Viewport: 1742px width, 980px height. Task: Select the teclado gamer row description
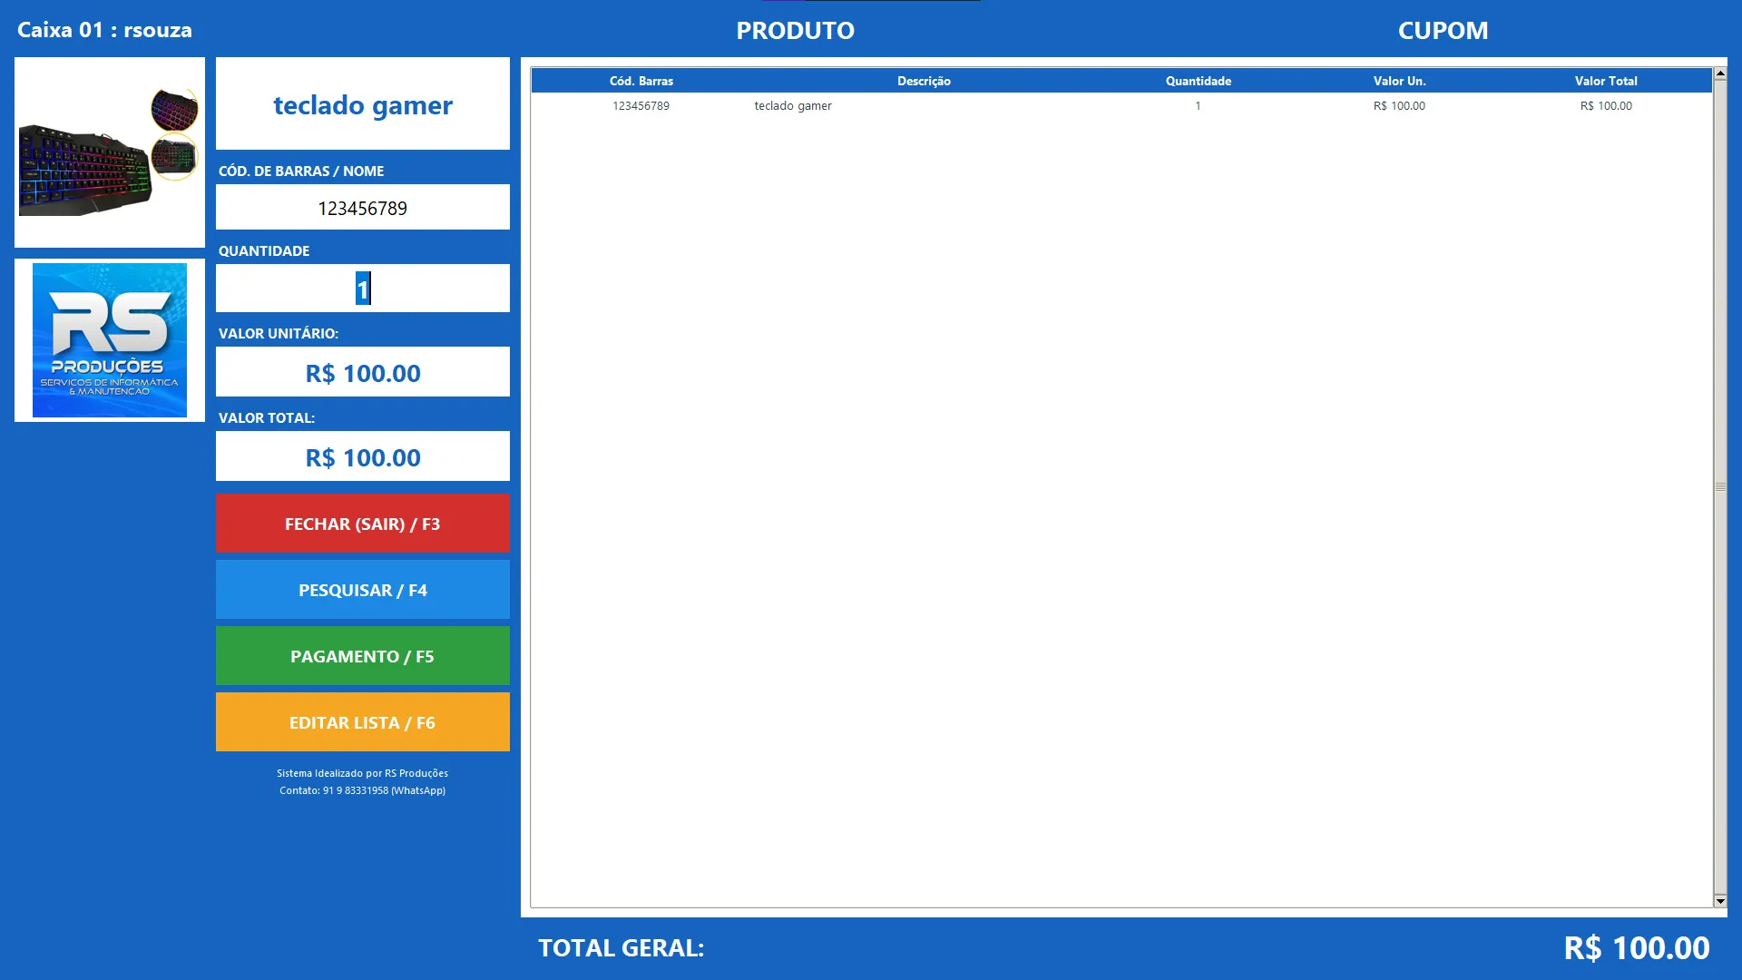[x=793, y=105]
